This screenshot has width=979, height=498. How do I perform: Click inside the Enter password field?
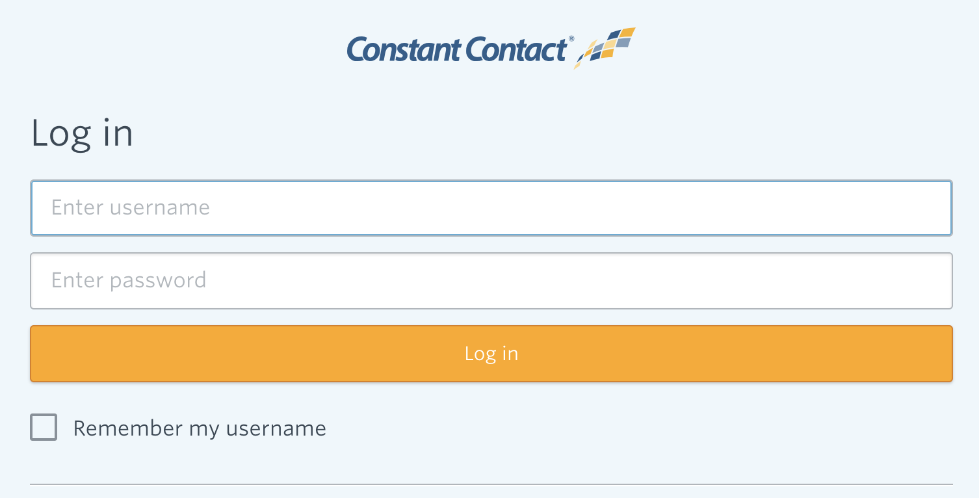pyautogui.click(x=489, y=280)
